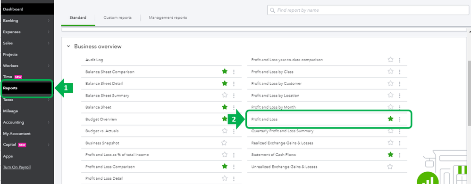471x184 pixels.
Task: Favorite Profit and Loss year-to-date comparison star
Action: click(x=390, y=59)
